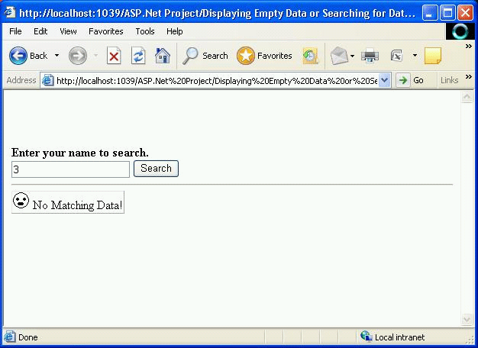Viewport: 478px width, 348px height.
Task: Open the Forward history dropdown arrow
Action: (95, 56)
